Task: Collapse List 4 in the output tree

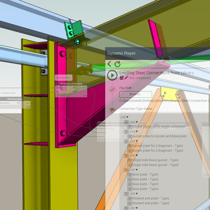Action: coord(137,170)
